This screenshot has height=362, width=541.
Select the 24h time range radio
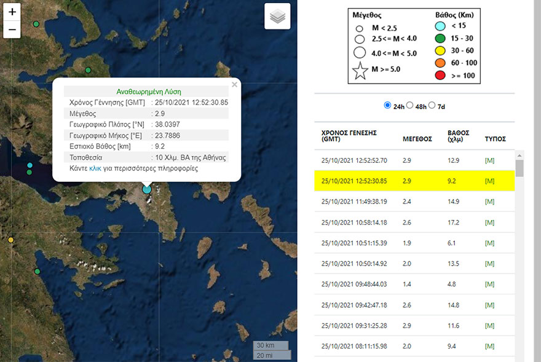point(387,105)
